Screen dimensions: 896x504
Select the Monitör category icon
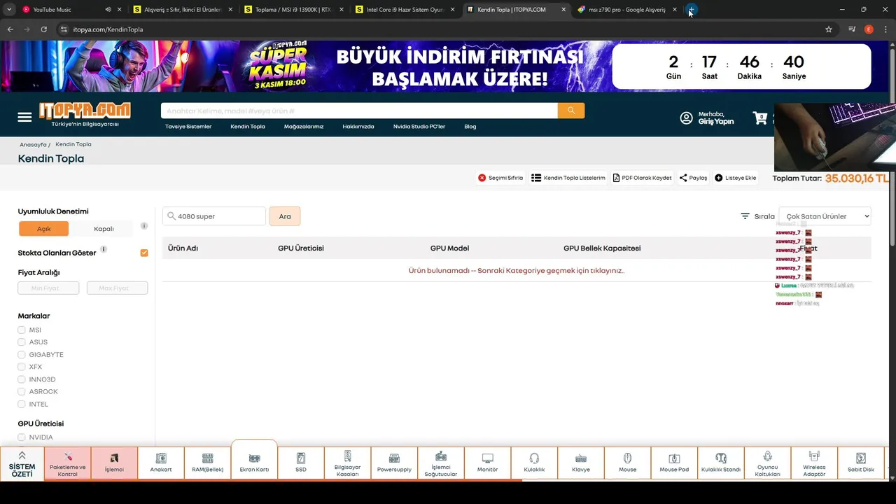pyautogui.click(x=487, y=464)
